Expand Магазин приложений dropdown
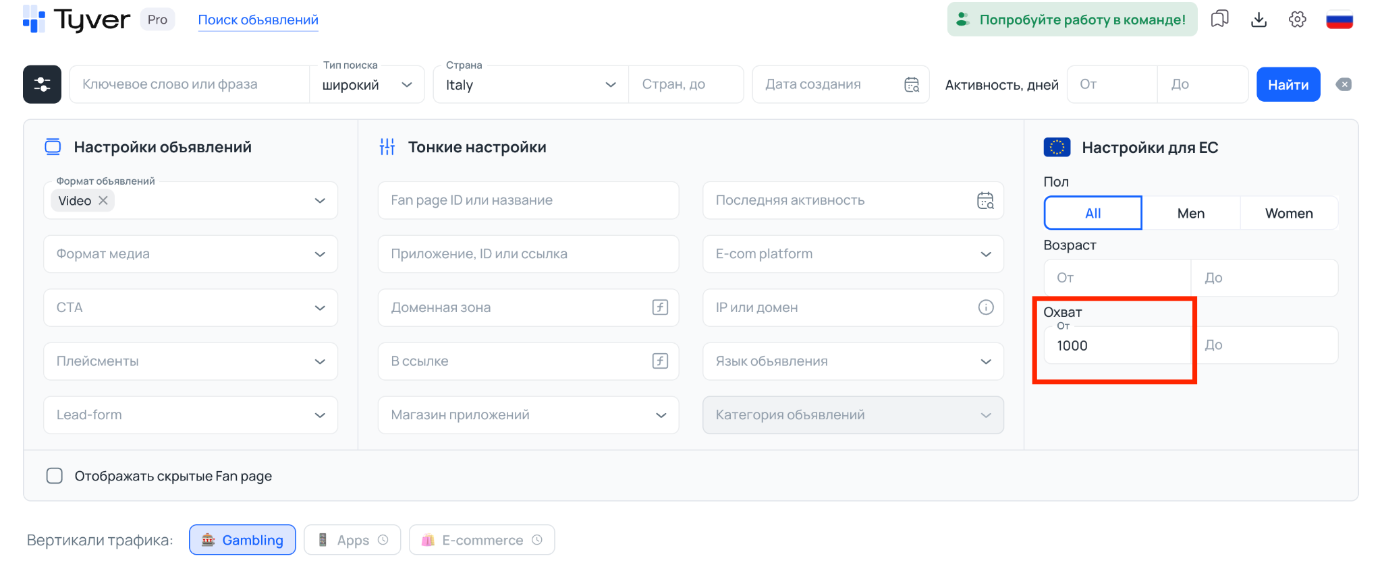This screenshot has height=583, width=1382. (x=528, y=415)
